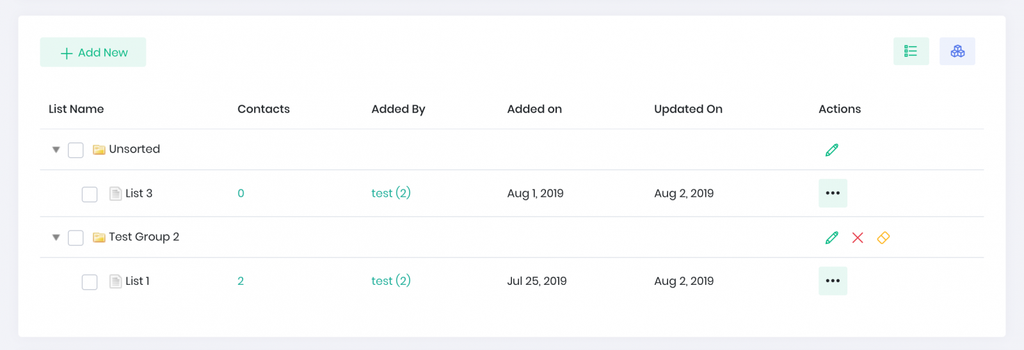1024x350 pixels.
Task: Tick the List 1 checkbox
Action: [x=90, y=282]
